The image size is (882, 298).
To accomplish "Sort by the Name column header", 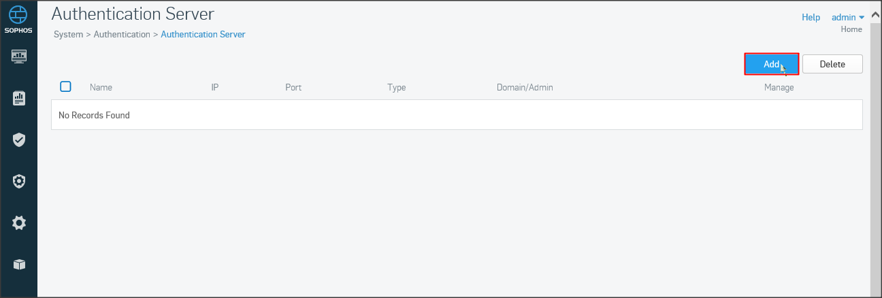I will pyautogui.click(x=101, y=87).
